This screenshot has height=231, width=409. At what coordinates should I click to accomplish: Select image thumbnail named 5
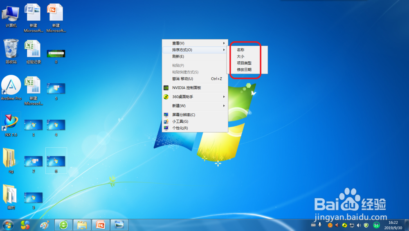coord(56,91)
